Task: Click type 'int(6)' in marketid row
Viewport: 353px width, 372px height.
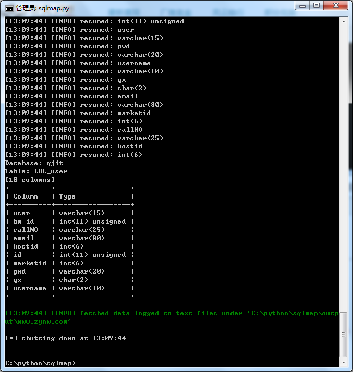Action: pyautogui.click(x=71, y=263)
